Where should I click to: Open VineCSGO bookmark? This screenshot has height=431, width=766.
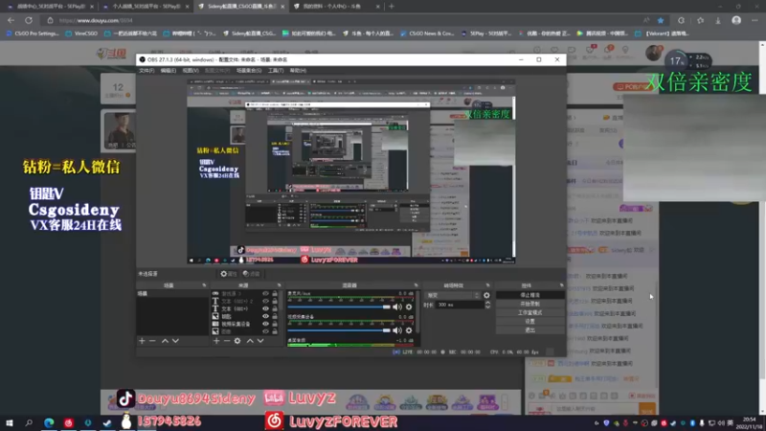pyautogui.click(x=81, y=34)
